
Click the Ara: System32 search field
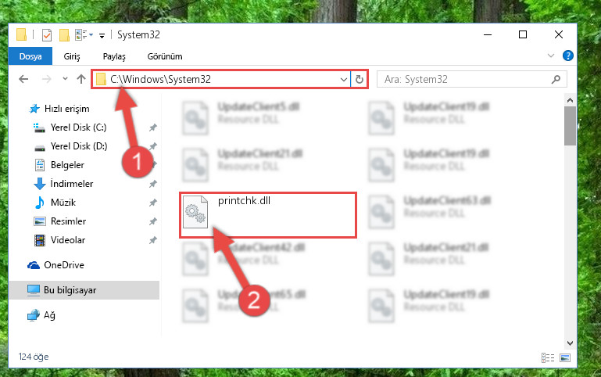pos(466,79)
